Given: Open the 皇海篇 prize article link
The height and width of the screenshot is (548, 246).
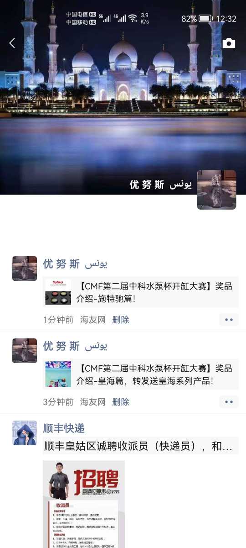Looking at the screenshot, I should pos(141,374).
